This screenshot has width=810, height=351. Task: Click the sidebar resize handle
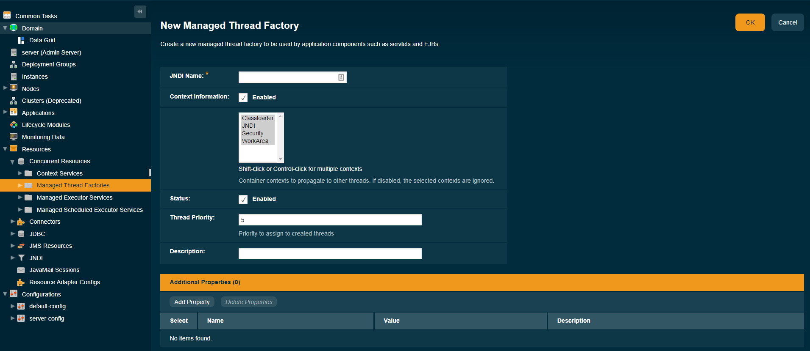point(150,173)
